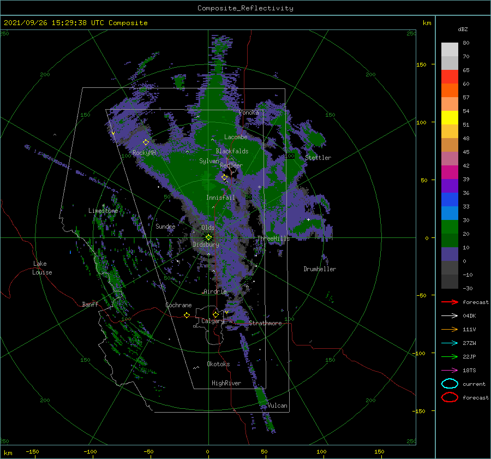Click the RedDeer city label
This screenshot has height=459, width=491.
[x=231, y=165]
